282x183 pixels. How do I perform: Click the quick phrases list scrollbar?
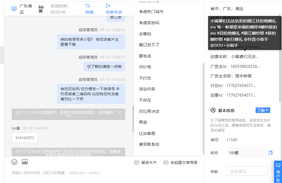tap(203, 109)
